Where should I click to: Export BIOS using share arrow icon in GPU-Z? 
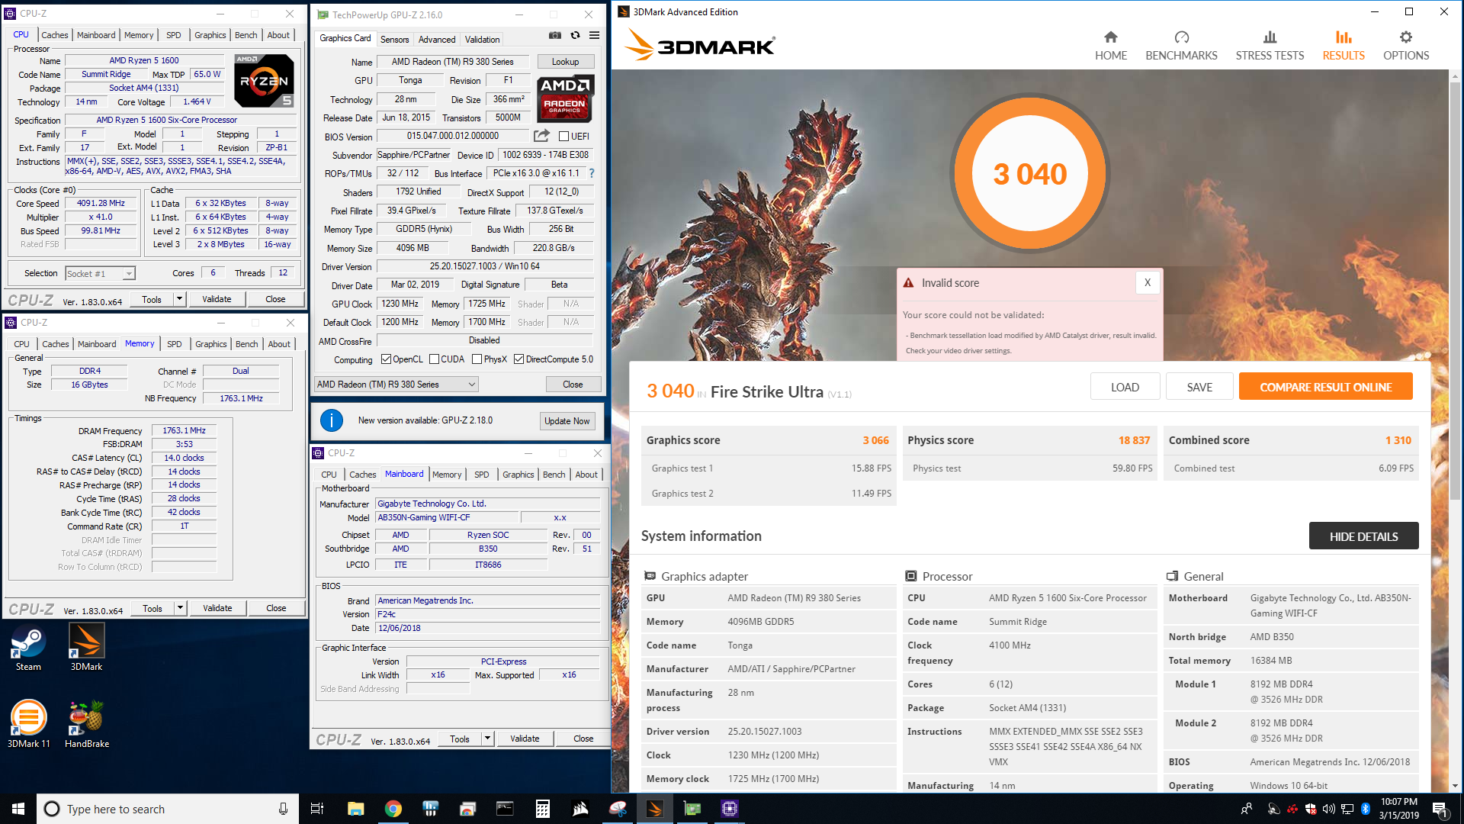click(541, 136)
